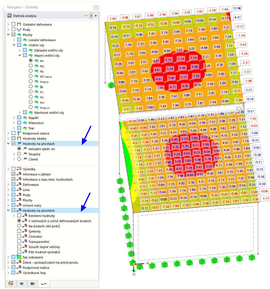Viewport: 270px width, 289px height.
Task: Expand the Přetvoření node
Action: coord(14,123)
